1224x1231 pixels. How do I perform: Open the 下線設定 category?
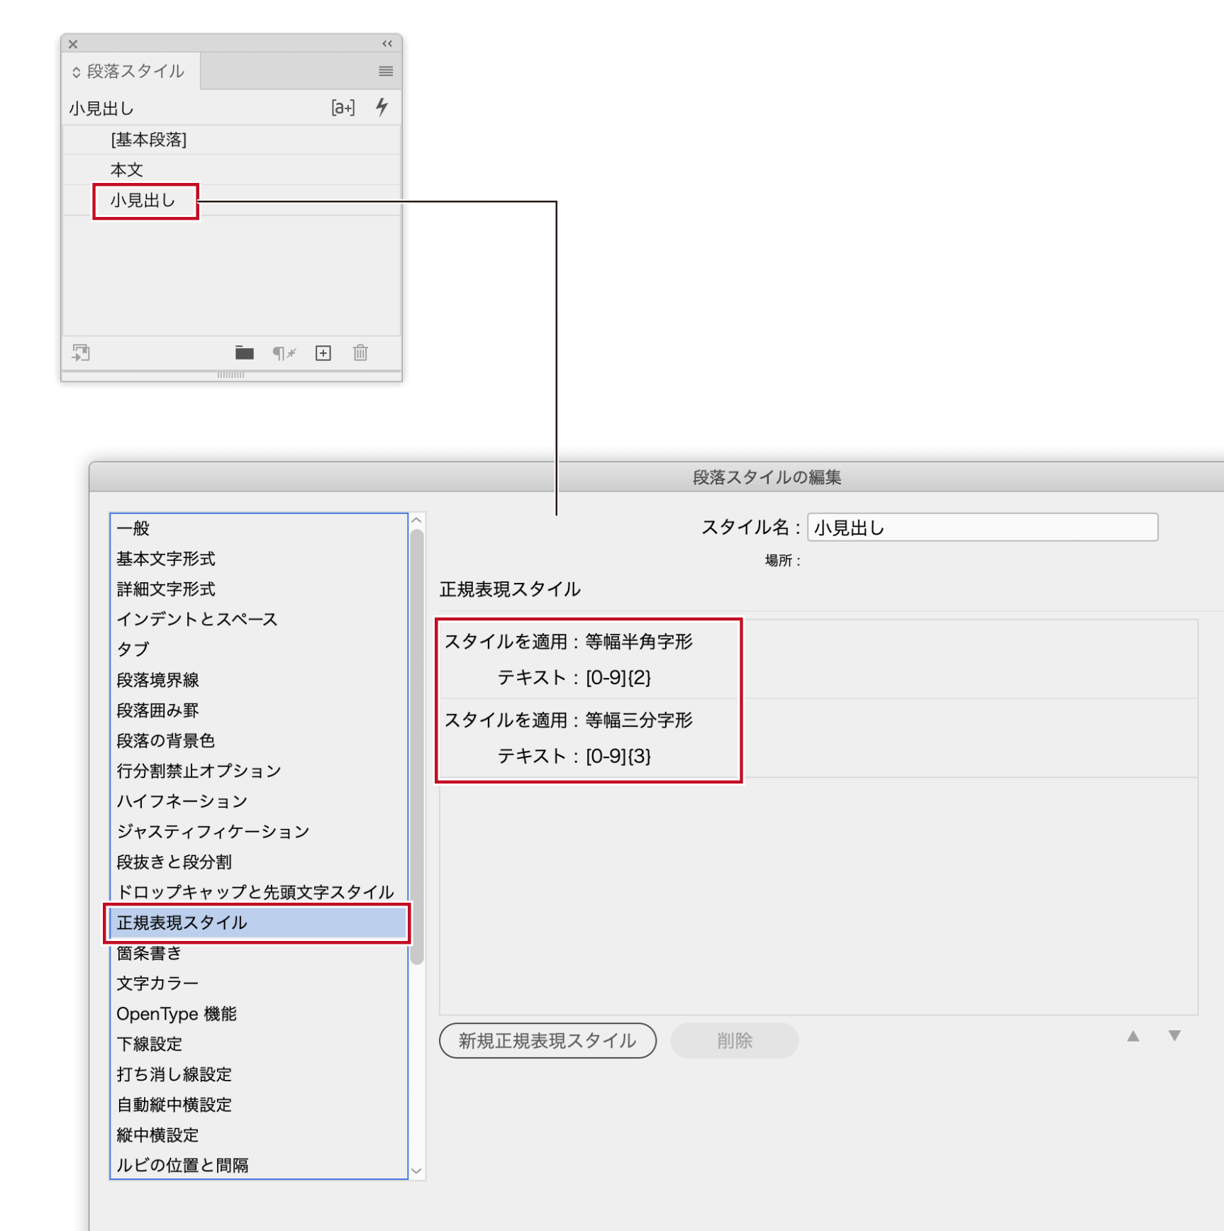tap(259, 1044)
